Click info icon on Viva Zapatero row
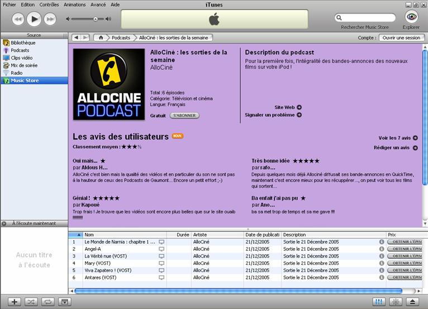The height and width of the screenshot is (309, 428). click(382, 270)
